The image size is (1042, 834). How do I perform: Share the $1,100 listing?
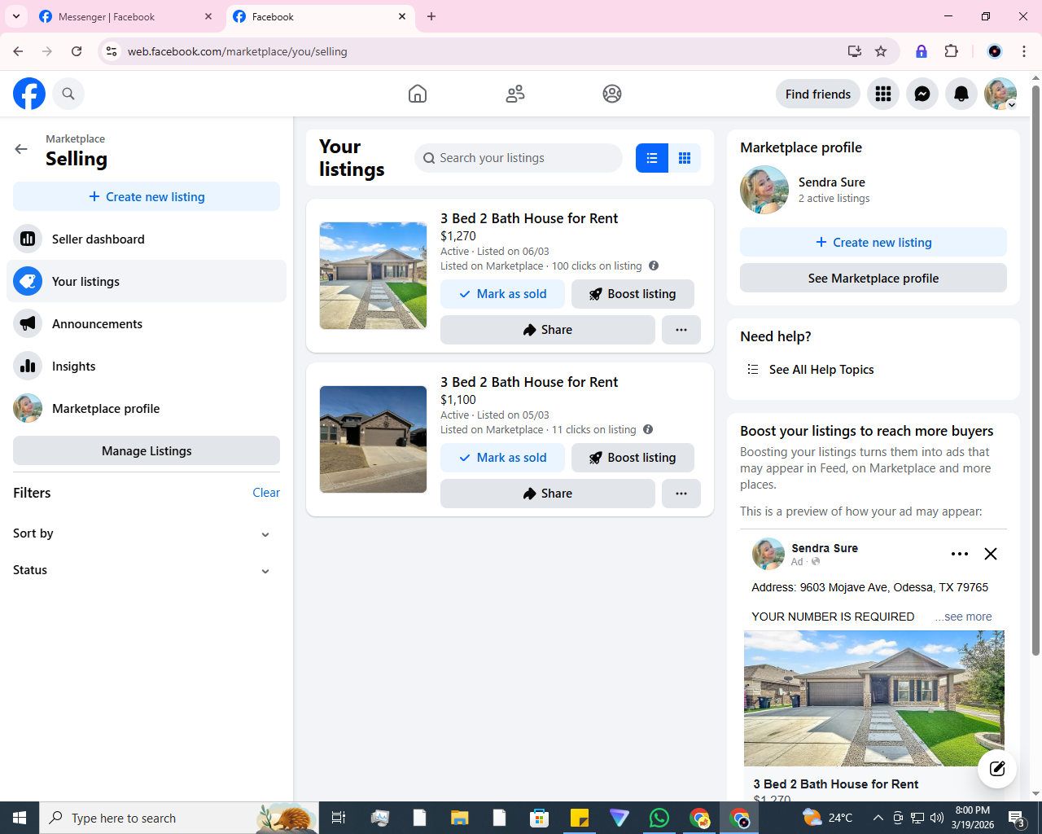[x=548, y=494]
